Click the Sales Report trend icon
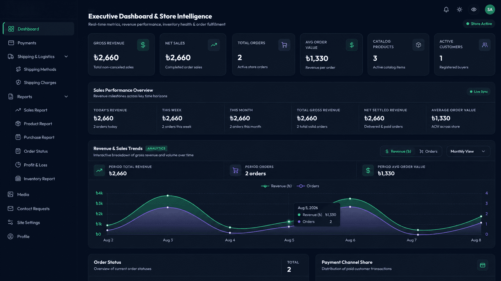This screenshot has width=501, height=281. pos(18,110)
